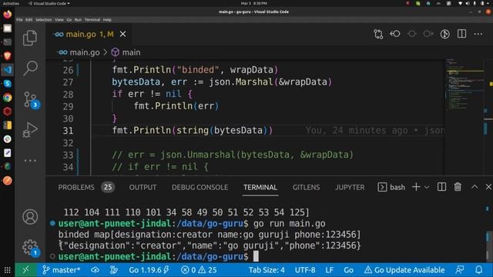Close the bottom panel
The width and height of the screenshot is (493, 277).
(x=488, y=187)
